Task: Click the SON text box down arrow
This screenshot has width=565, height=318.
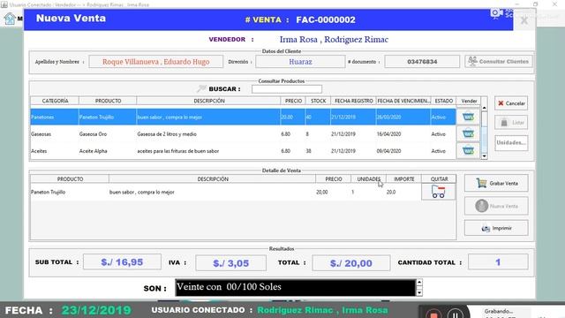Action: 419,292
